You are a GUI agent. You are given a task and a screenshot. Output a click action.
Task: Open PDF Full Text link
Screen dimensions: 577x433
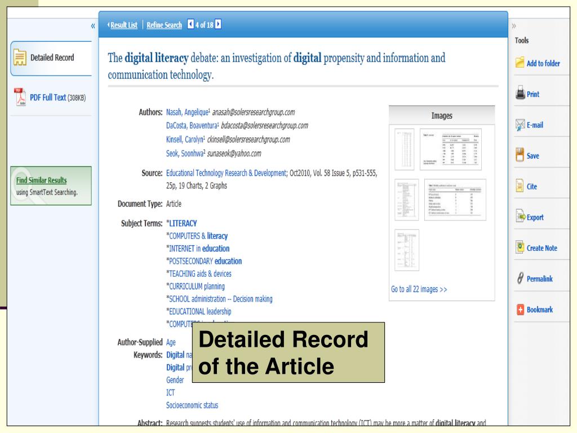point(48,98)
